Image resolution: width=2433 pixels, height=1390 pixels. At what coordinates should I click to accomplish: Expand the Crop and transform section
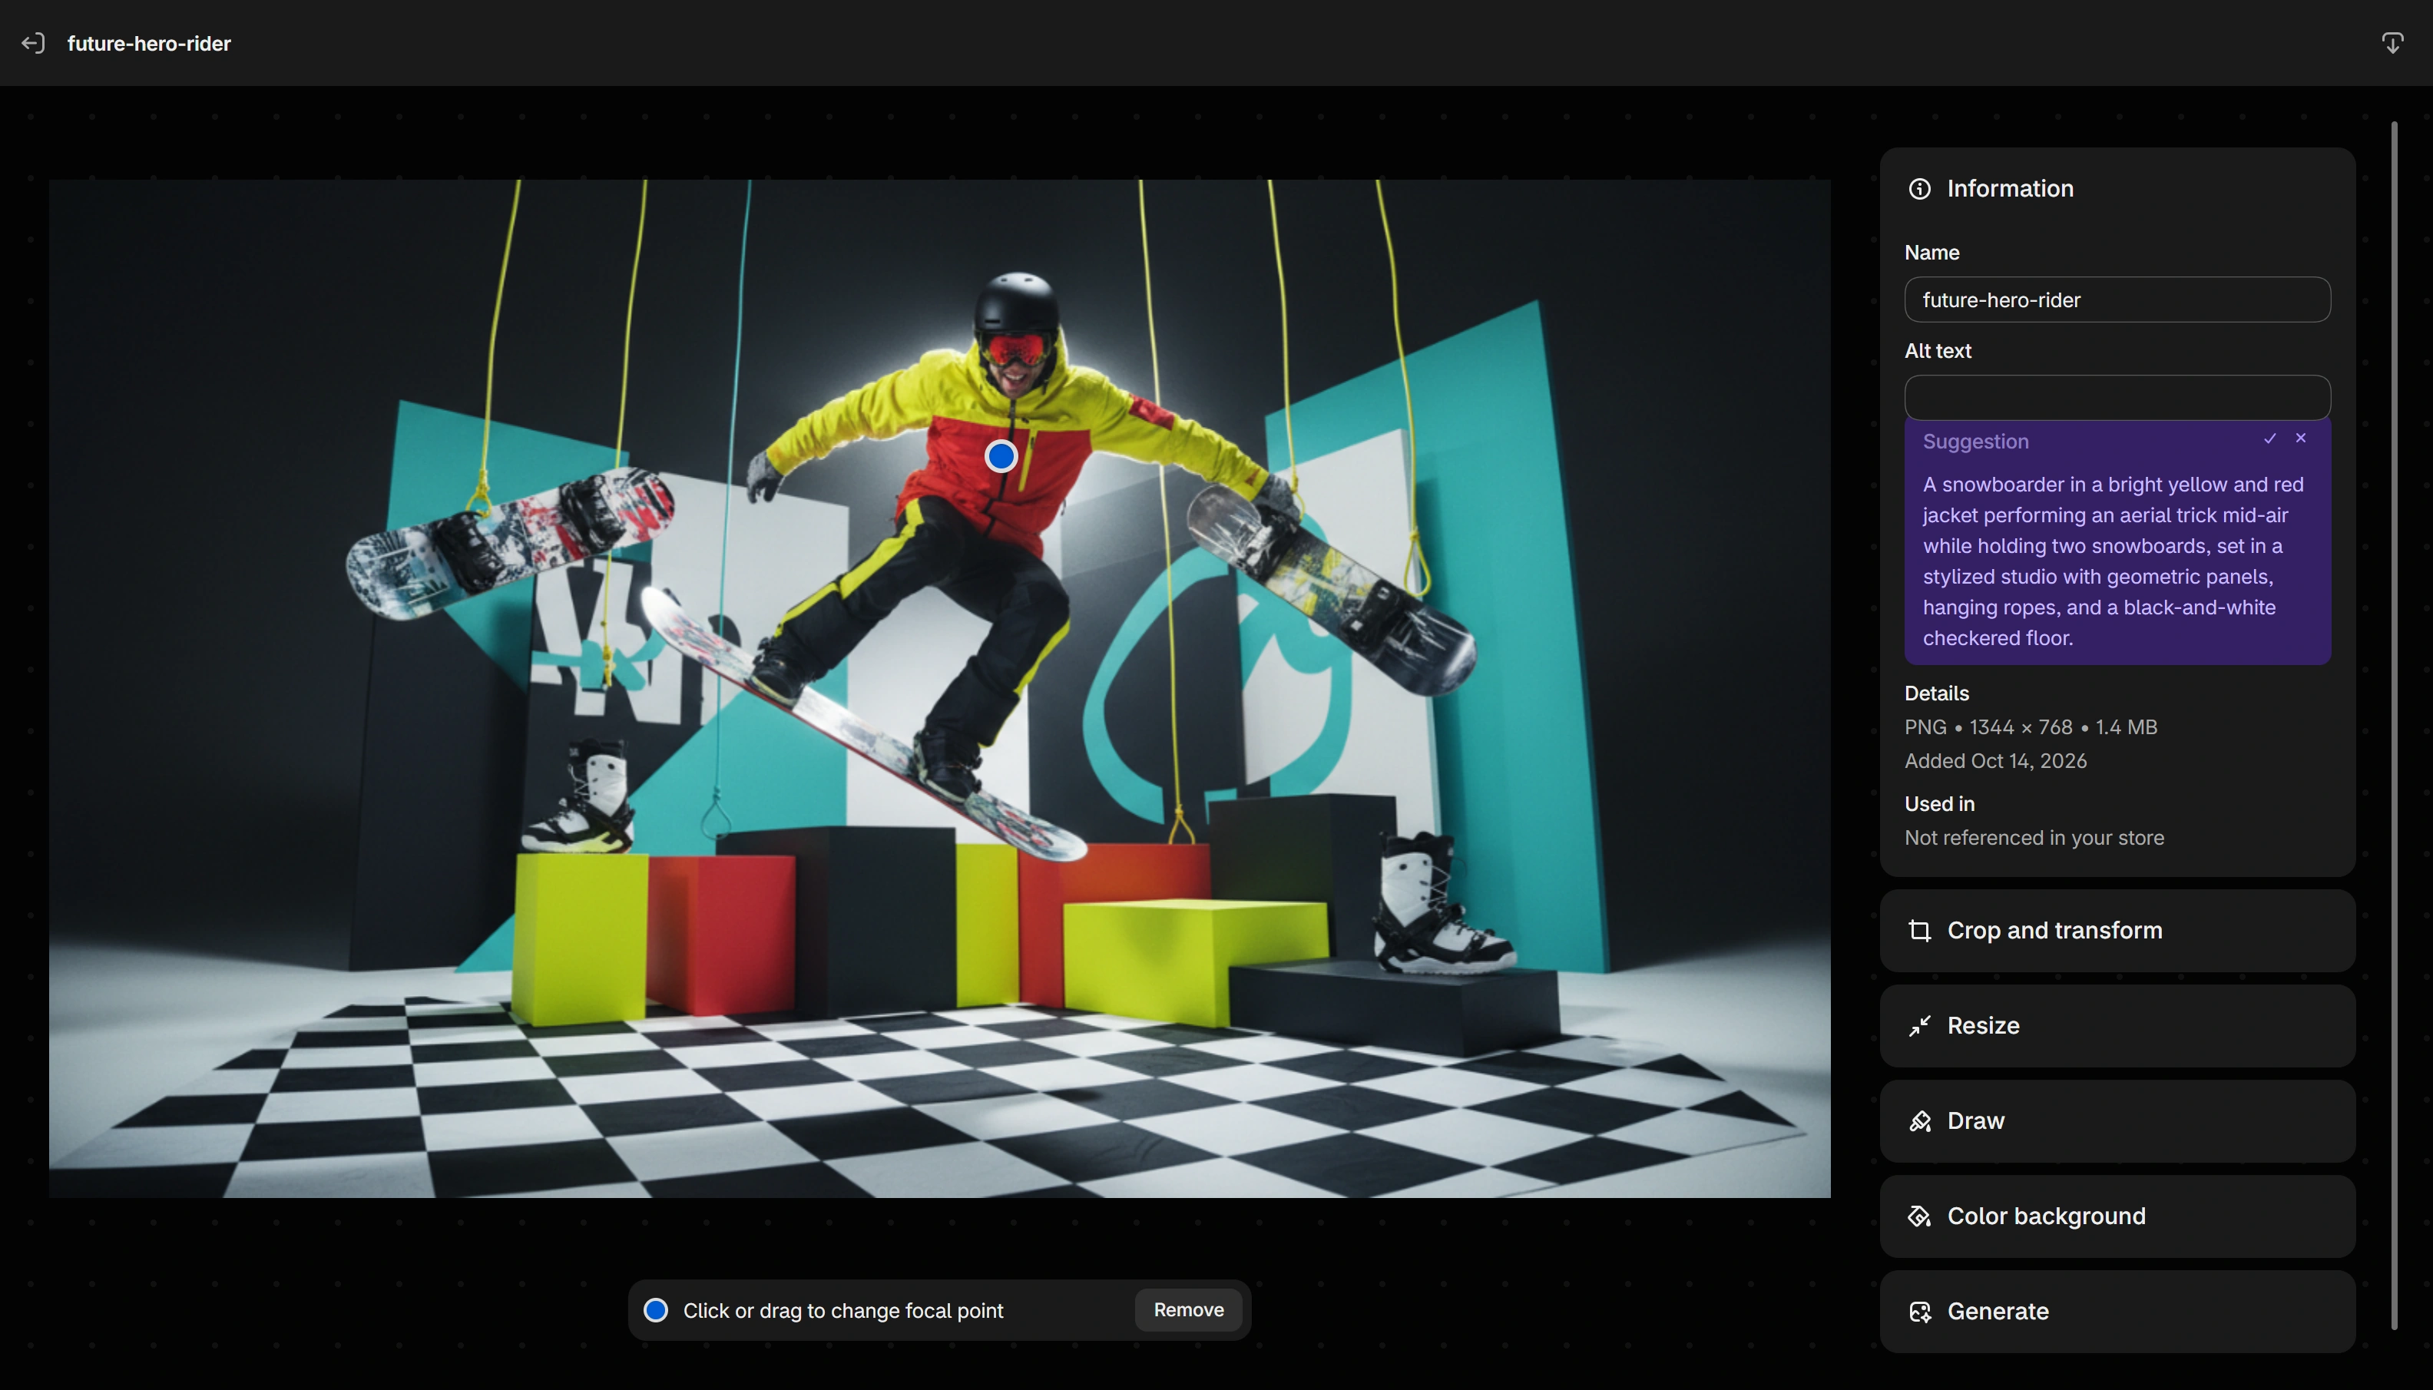(2117, 931)
